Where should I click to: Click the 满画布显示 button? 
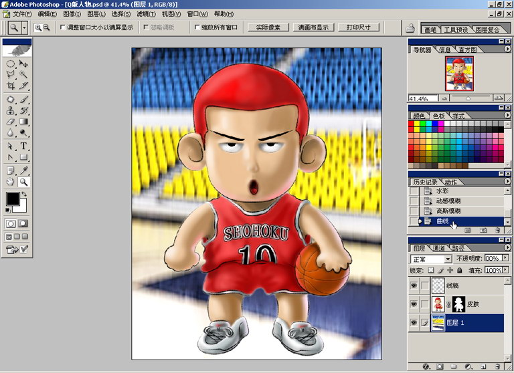pos(313,27)
